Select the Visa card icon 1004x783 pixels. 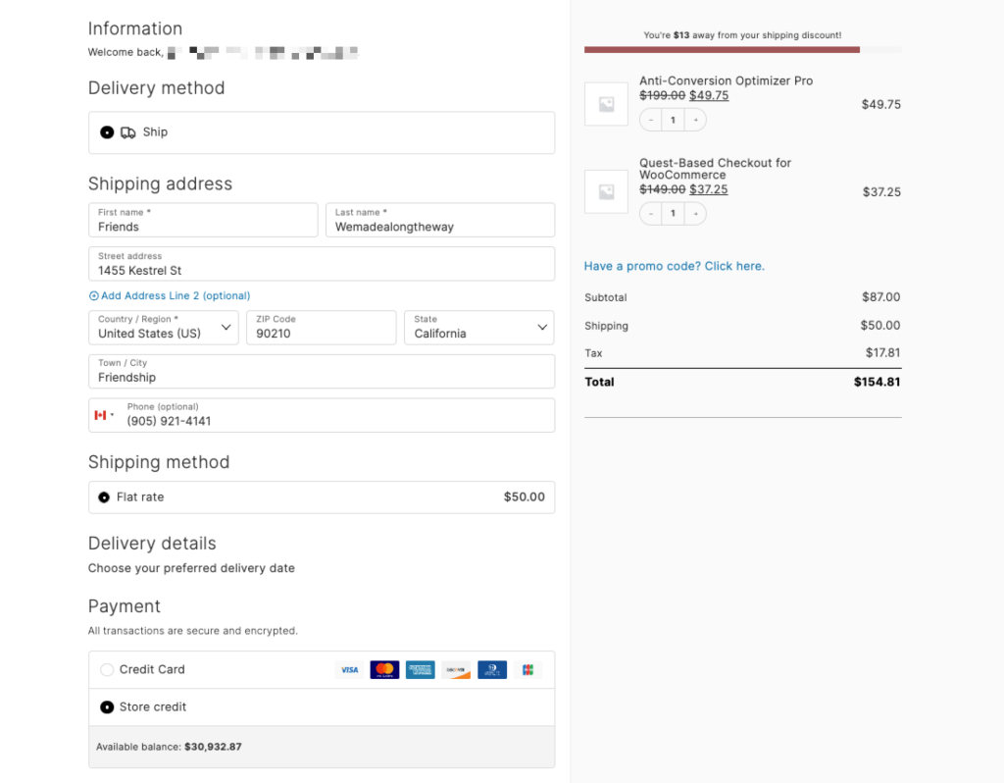(350, 669)
